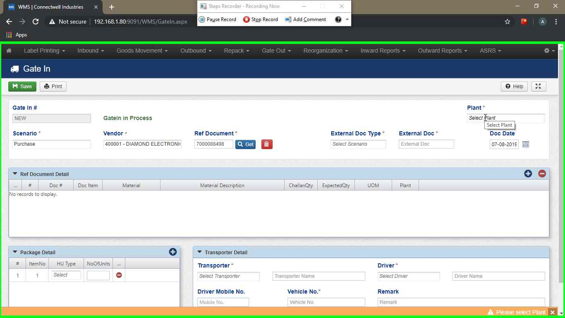
Task: Collapse the Transporter Detail panel
Action: [x=199, y=252]
